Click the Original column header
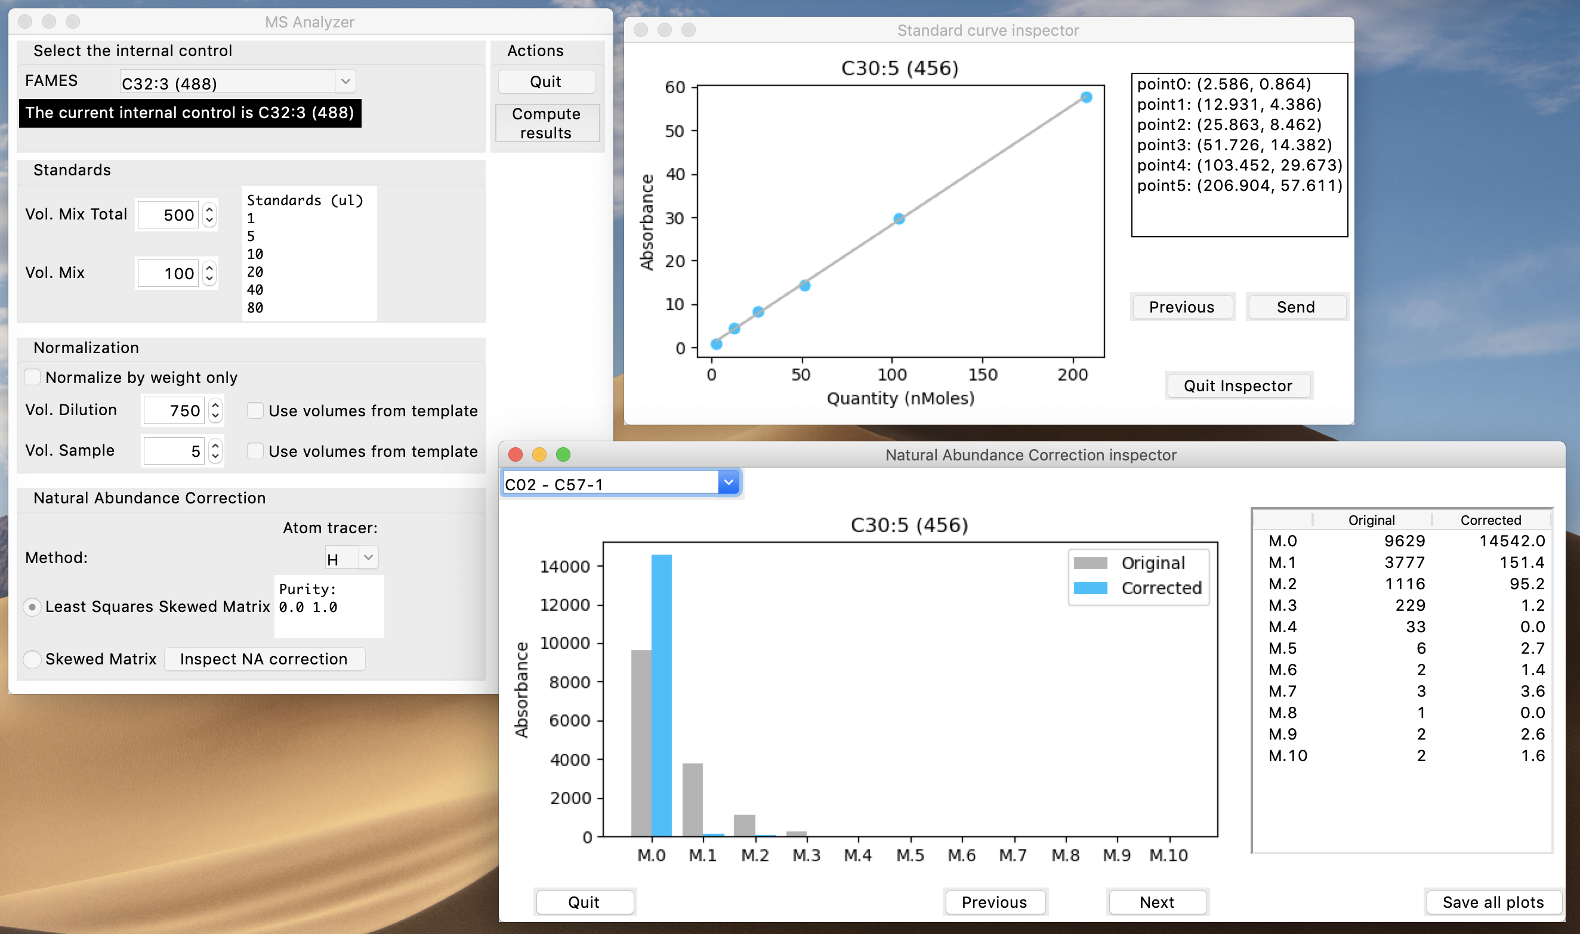 click(x=1372, y=520)
